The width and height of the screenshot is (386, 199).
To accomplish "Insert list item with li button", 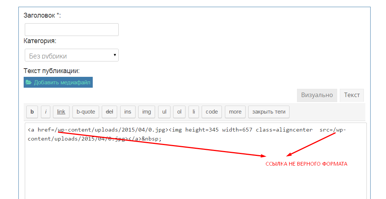I will pos(194,112).
